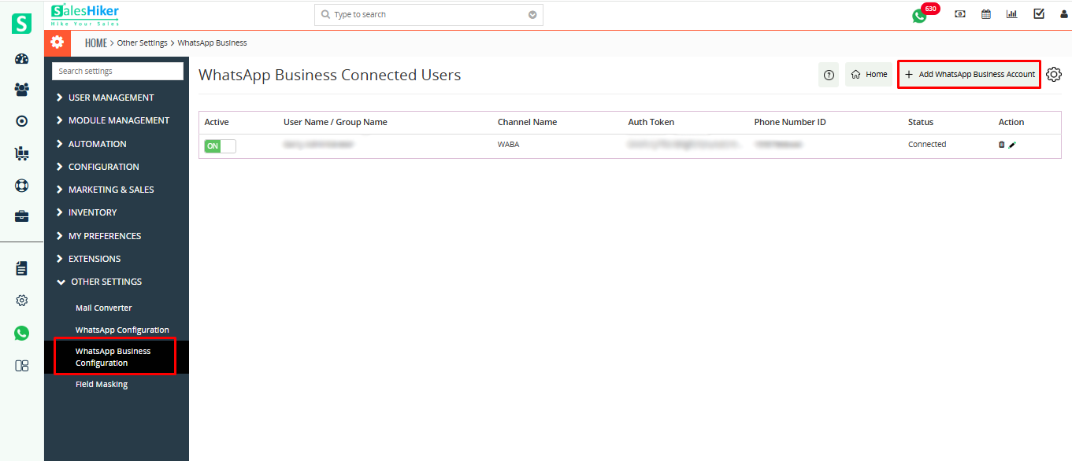Screen dimensions: 1072x461
Task: Click the Add WhatsApp Business Account button
Action: point(969,73)
